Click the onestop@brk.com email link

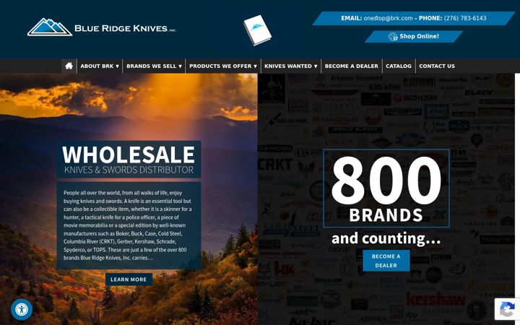[x=388, y=18]
